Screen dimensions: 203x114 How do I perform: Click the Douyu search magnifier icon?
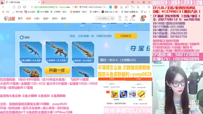click(x=112, y=18)
